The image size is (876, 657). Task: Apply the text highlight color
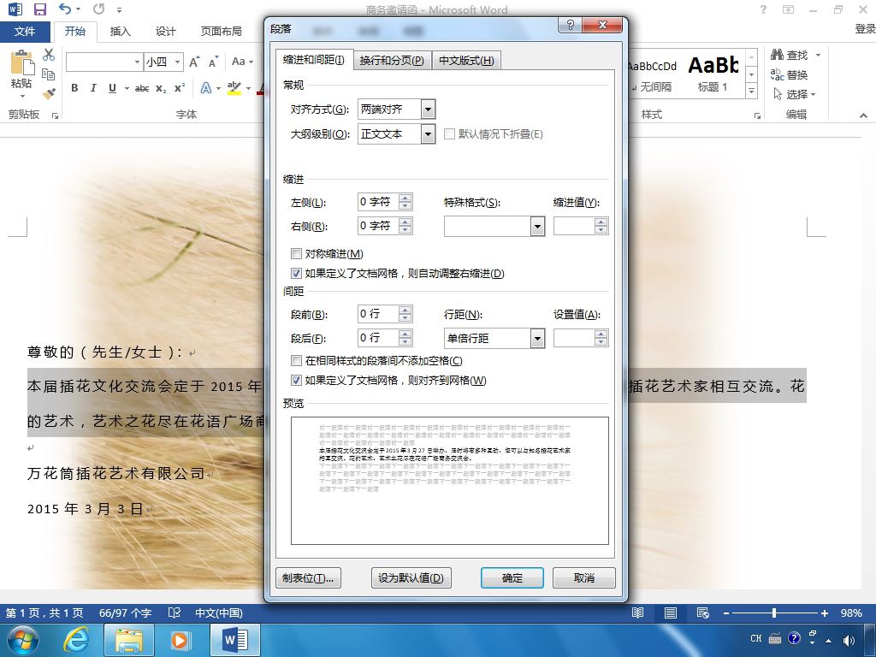[x=234, y=88]
